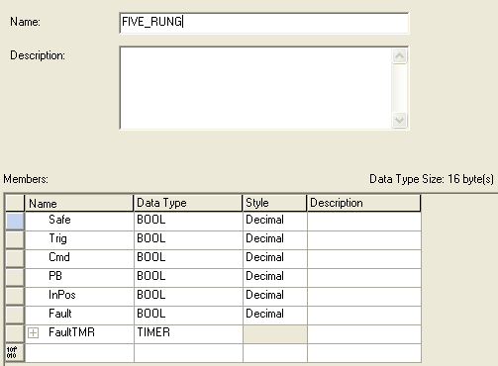
Task: Click the PB member name
Action: click(x=55, y=276)
